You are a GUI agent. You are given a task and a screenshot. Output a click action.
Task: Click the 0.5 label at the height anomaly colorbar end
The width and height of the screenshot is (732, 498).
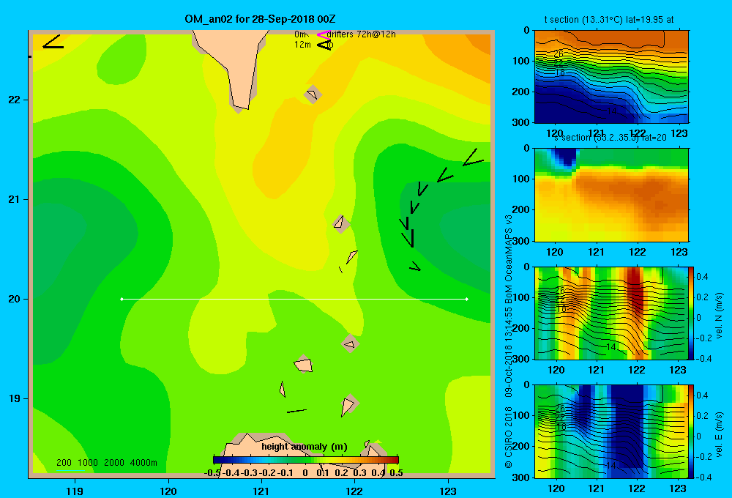[x=396, y=473]
